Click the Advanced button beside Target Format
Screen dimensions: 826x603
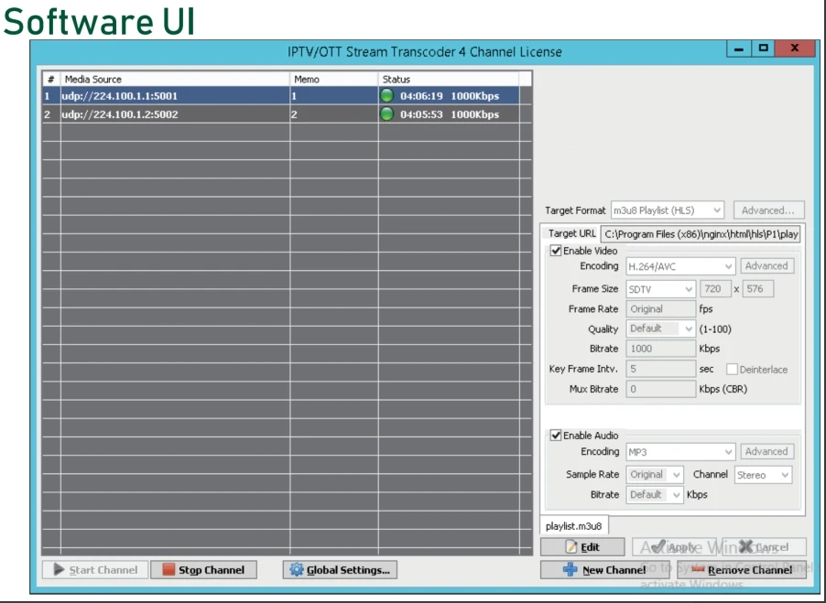769,208
